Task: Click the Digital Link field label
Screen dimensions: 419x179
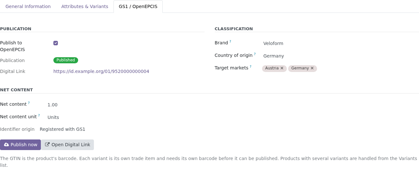Action: pyautogui.click(x=13, y=71)
